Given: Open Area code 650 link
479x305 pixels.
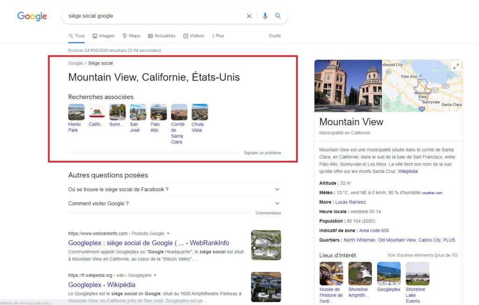Looking at the screenshot, I should pos(374,231).
